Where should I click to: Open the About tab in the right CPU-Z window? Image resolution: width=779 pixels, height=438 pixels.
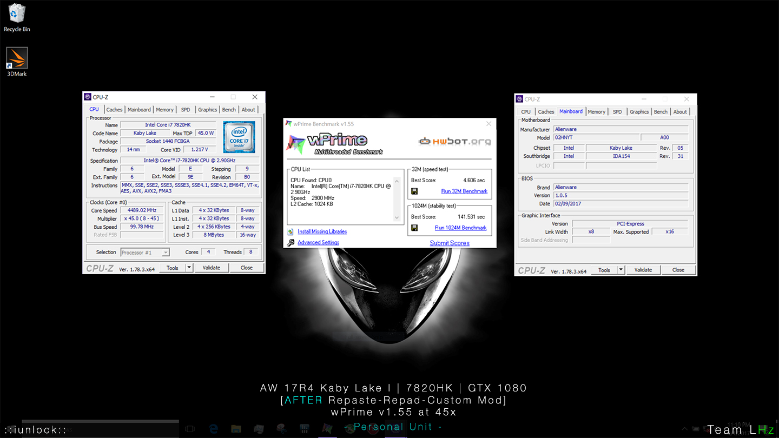pyautogui.click(x=680, y=112)
